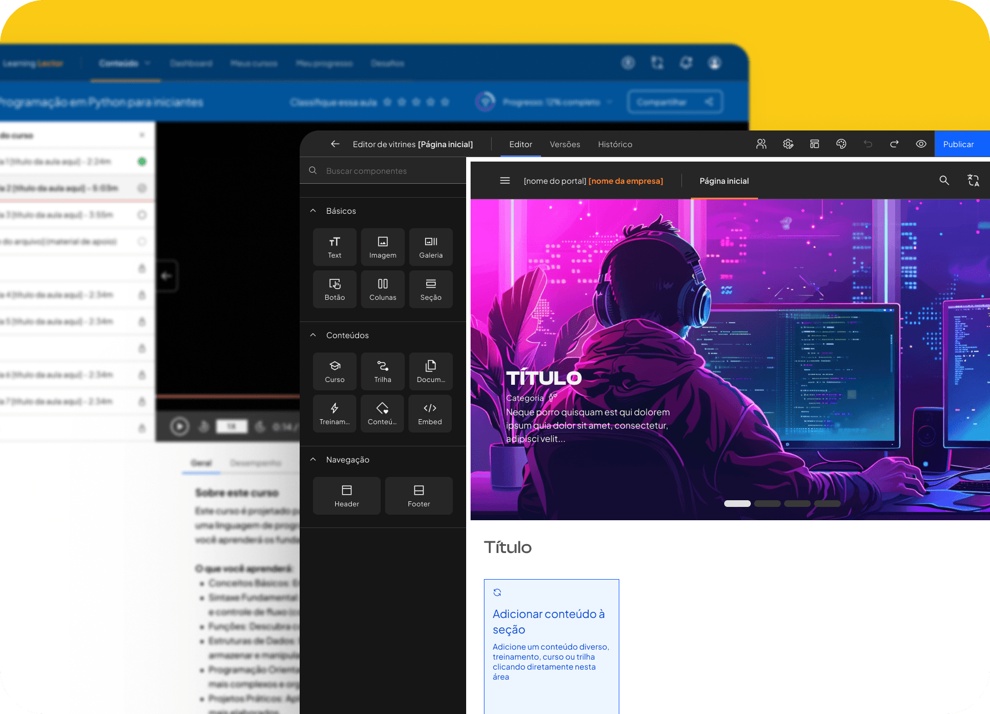Focus the Buscar componentes search field

click(383, 171)
